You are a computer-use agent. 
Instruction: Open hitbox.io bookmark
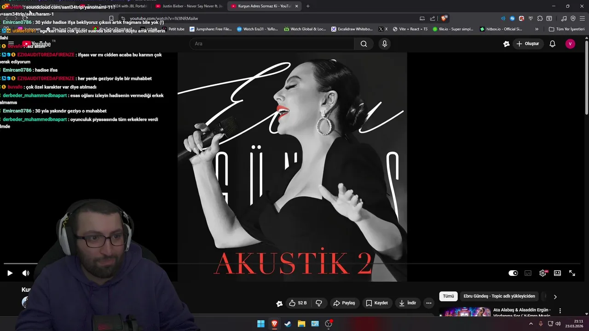point(501,29)
